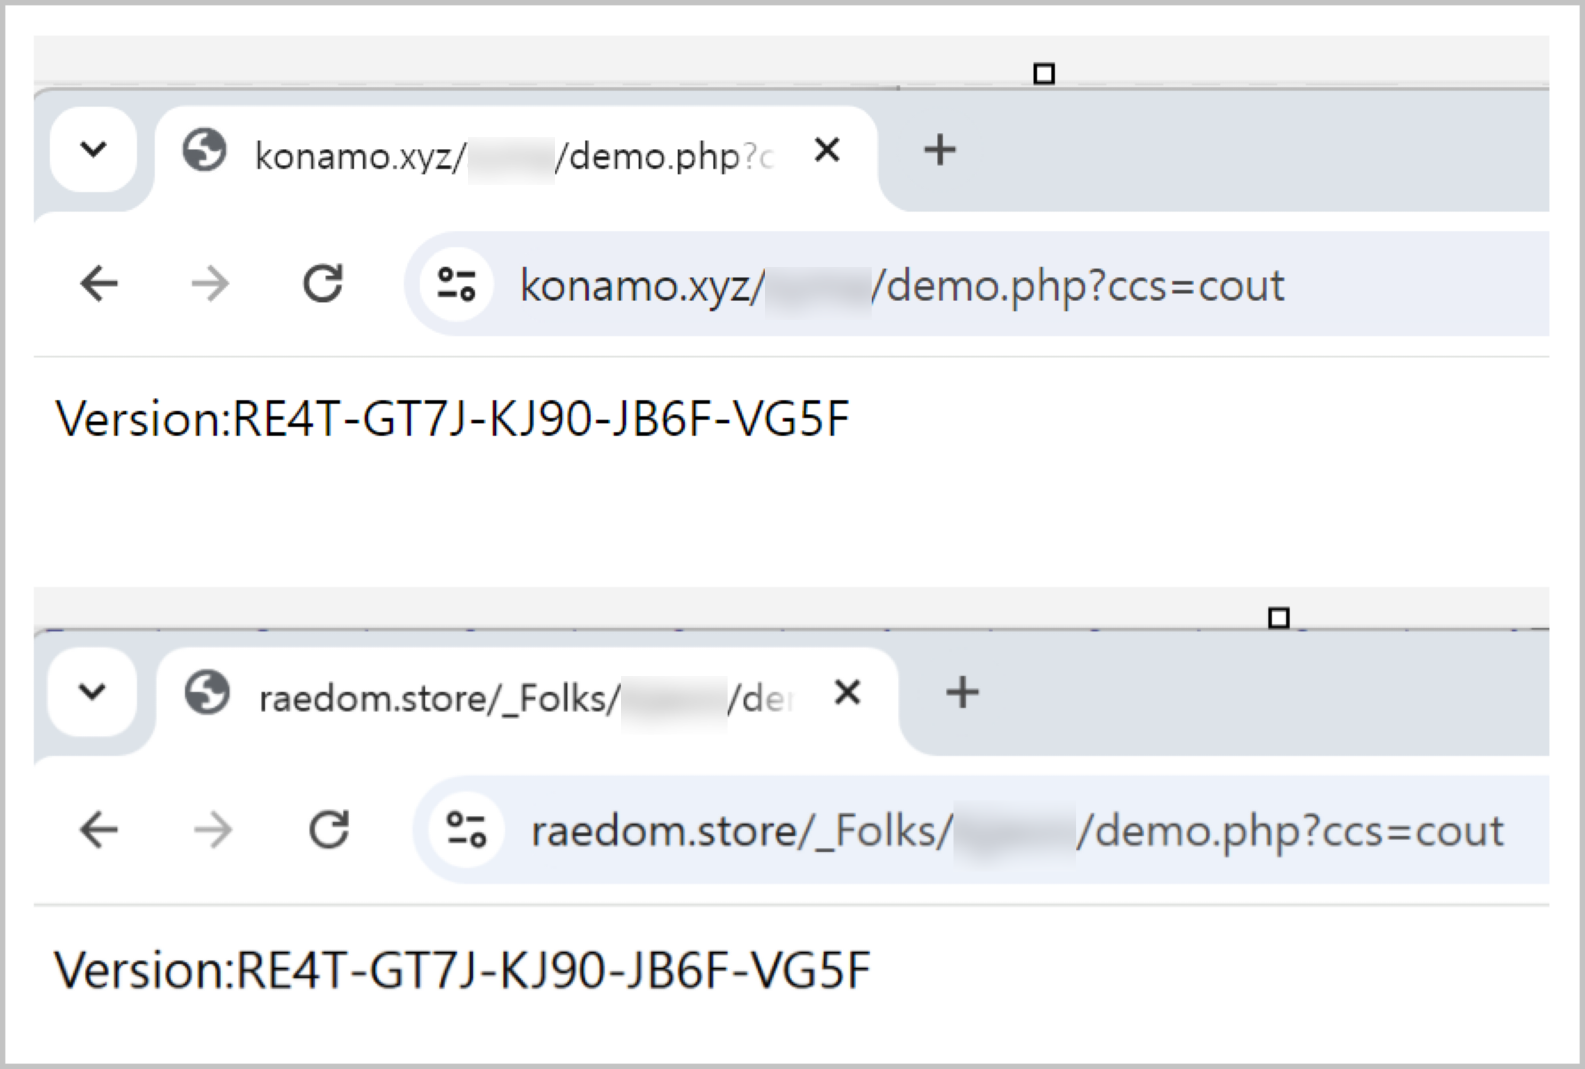1585x1069 pixels.
Task: Expand tab search dropdown in konamo.xyz window
Action: [94, 149]
